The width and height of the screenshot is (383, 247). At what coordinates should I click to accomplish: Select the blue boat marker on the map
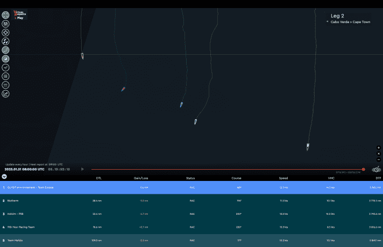coord(181,105)
